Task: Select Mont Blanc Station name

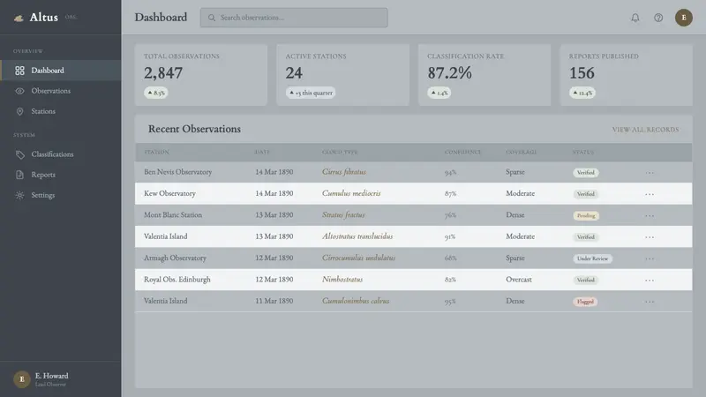Action: (x=173, y=215)
